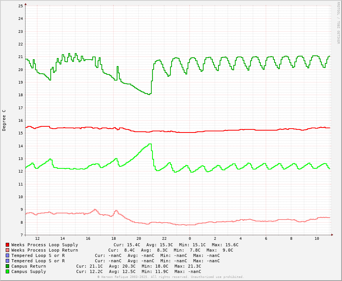This screenshot has height=281, width=342.
Task: Click the Weeks Process Loop Supply Cur: 15.4C value
Action: point(127,245)
